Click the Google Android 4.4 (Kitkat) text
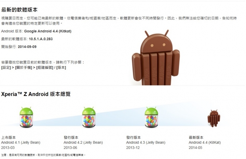Screen dimensions: 246x159 [x=48, y=31]
